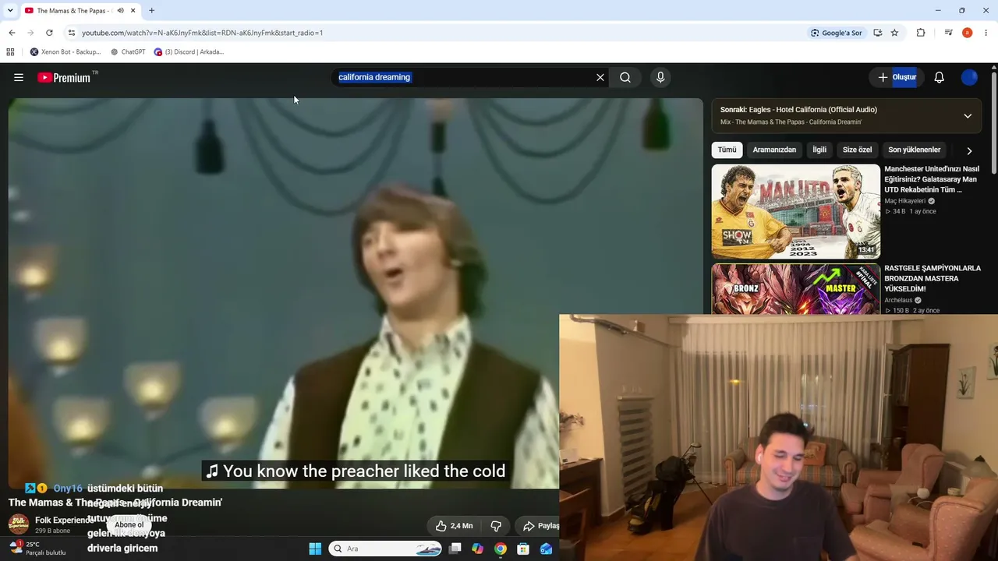Select the Chrome address bar URL

pos(203,33)
